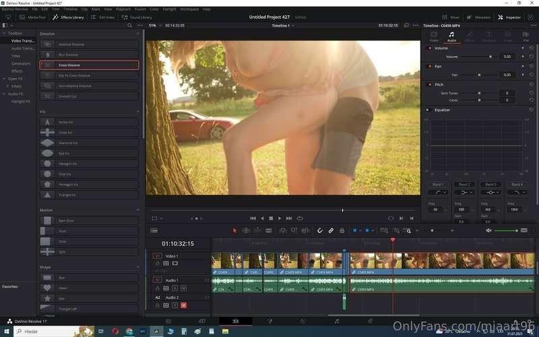539x337 pixels.
Task: Disable the Pan section toggle
Action: (429, 66)
